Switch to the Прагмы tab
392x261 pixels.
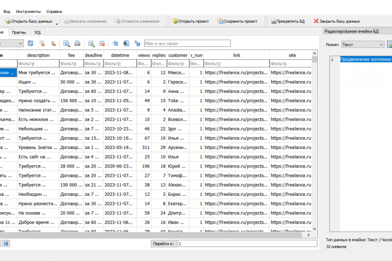pyautogui.click(x=19, y=33)
